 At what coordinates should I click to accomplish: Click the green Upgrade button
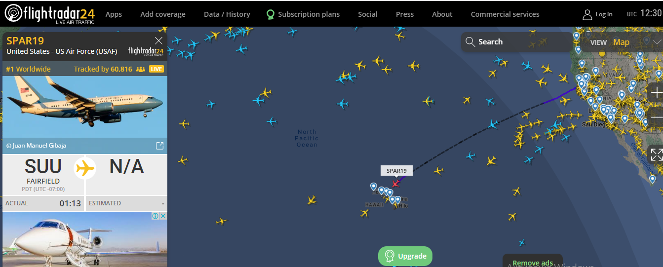click(x=405, y=256)
